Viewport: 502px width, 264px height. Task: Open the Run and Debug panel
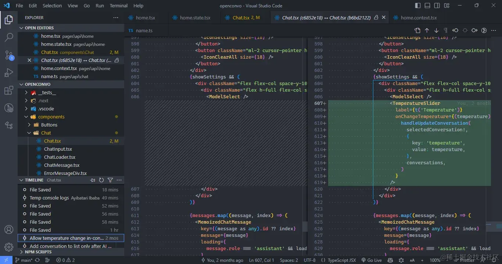[x=9, y=73]
